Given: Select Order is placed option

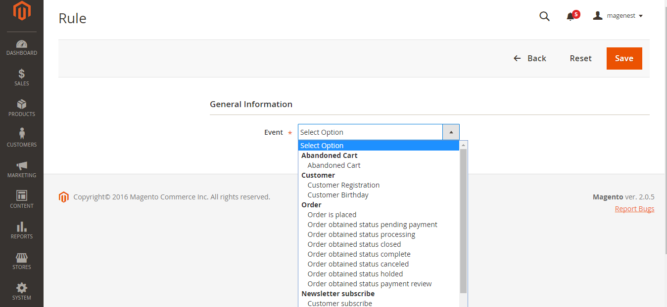Looking at the screenshot, I should click(332, 215).
